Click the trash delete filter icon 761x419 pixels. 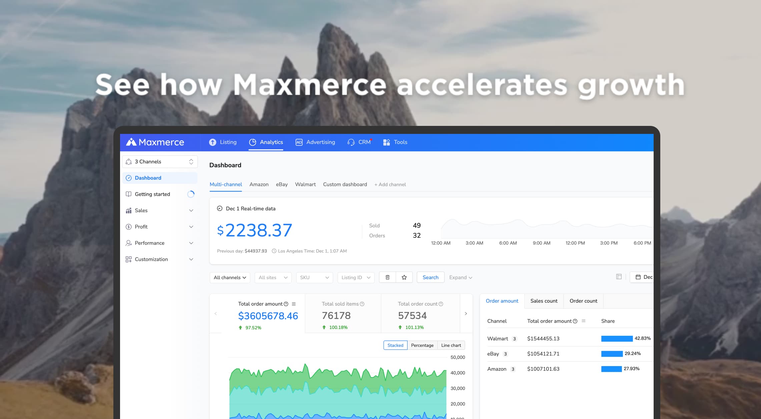[x=388, y=277]
